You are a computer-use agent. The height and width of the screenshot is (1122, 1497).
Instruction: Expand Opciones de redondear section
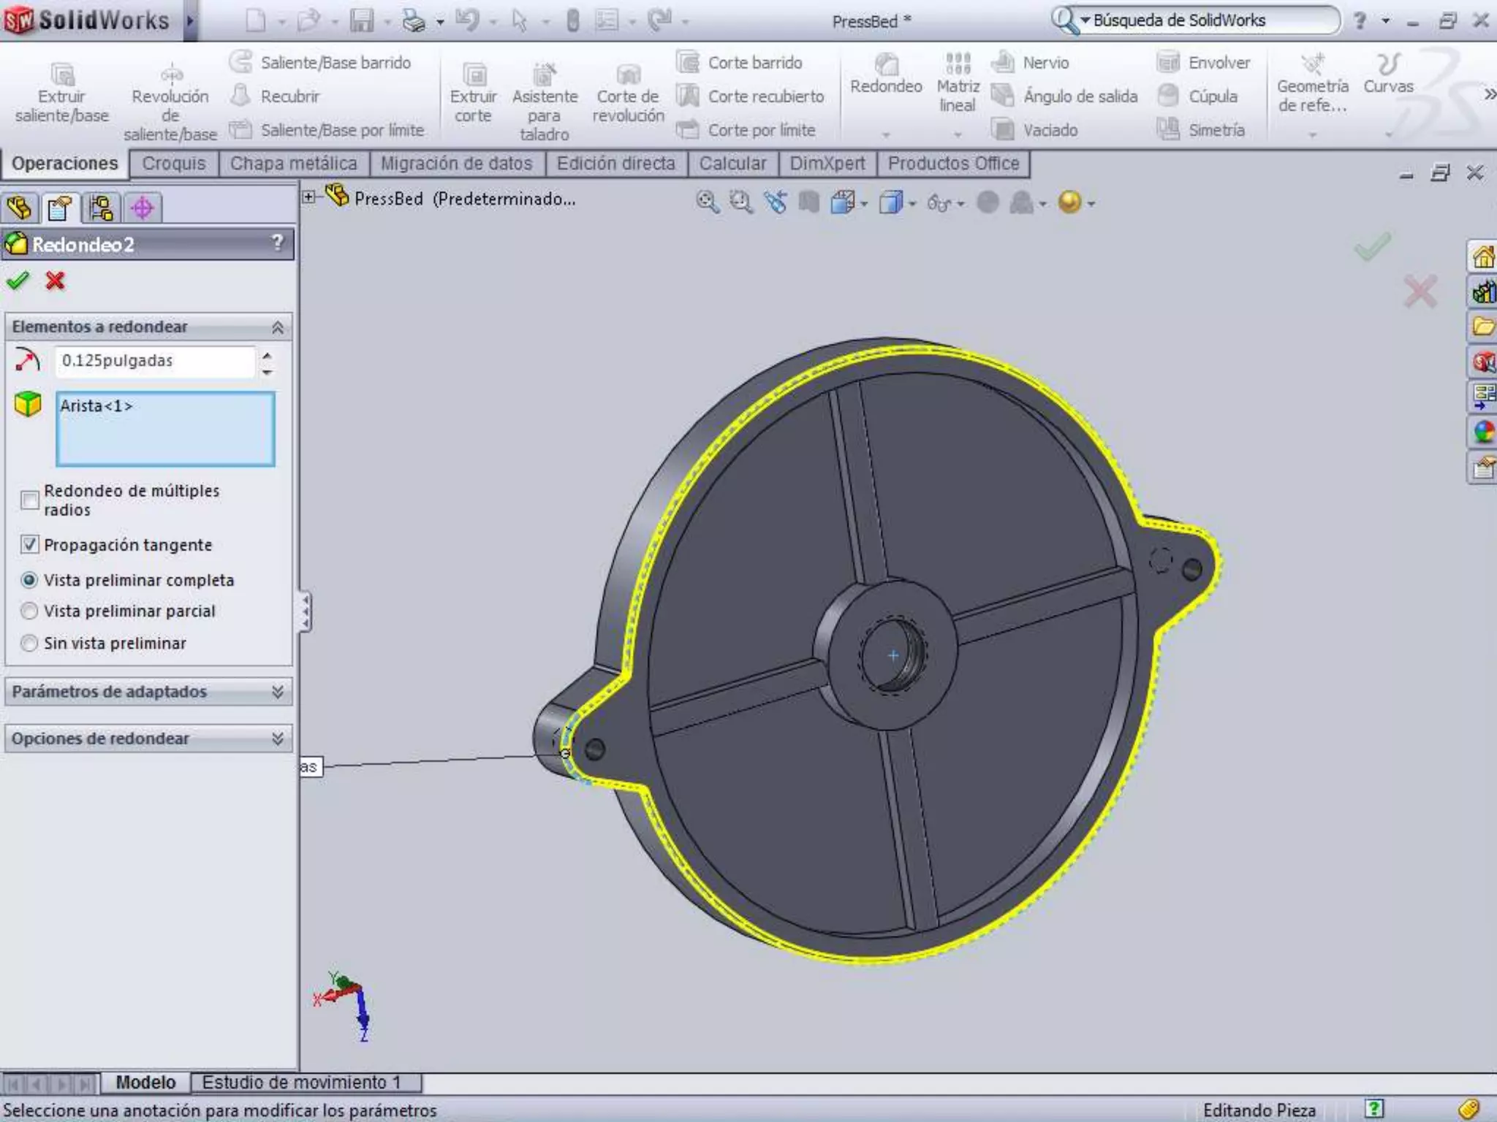277,739
